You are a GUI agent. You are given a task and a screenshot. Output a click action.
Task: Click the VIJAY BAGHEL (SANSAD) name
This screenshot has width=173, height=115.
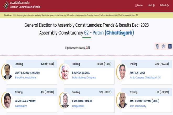[x=27, y=73]
